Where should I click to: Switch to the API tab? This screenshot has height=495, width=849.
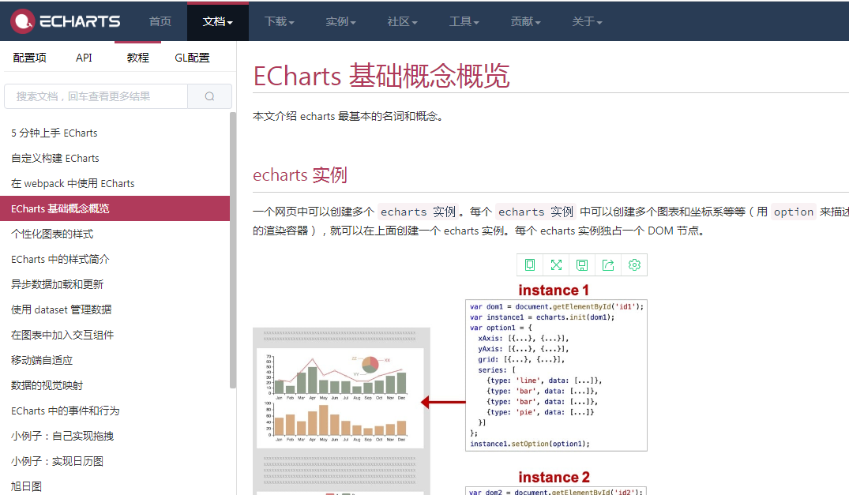84,57
